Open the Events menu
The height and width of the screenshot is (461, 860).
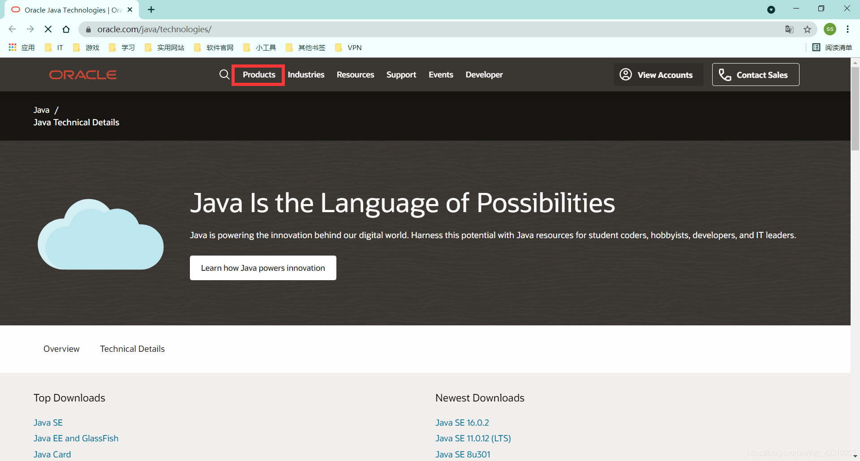[441, 75]
